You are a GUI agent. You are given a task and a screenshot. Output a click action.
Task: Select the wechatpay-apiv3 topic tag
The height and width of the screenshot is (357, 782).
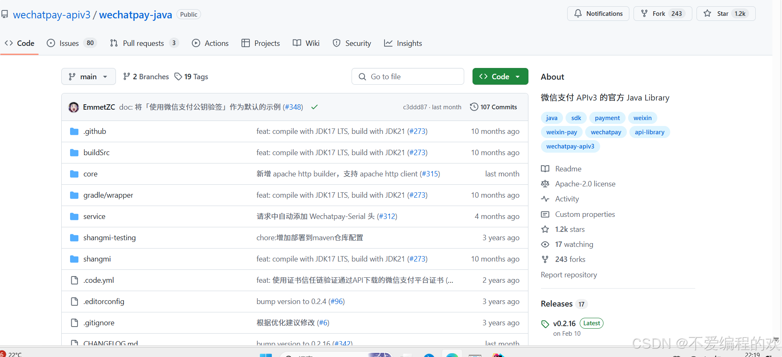click(x=570, y=146)
